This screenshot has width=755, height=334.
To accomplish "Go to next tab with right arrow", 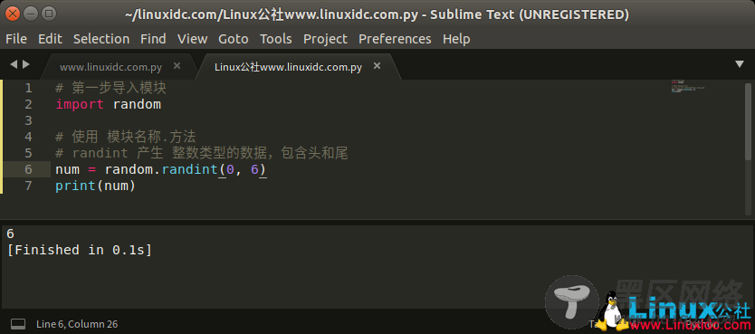I will click(26, 64).
